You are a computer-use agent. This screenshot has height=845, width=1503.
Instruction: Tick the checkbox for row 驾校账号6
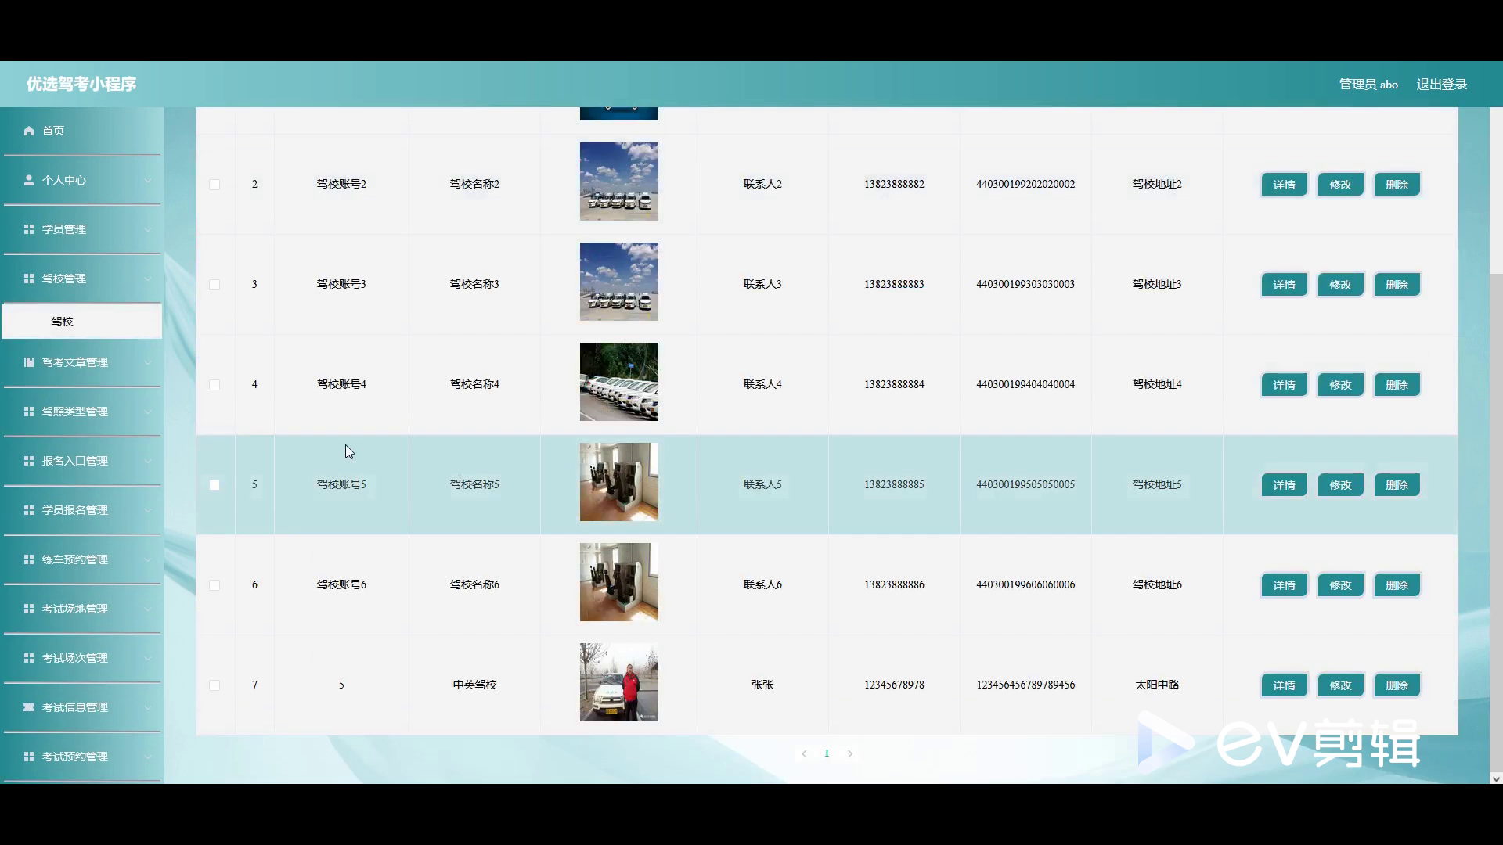[214, 585]
